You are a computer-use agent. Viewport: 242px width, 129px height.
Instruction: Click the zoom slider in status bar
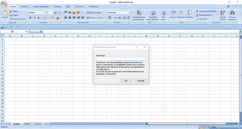tap(226, 127)
